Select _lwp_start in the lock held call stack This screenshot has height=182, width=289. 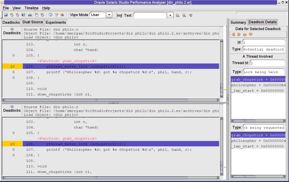coord(258,90)
